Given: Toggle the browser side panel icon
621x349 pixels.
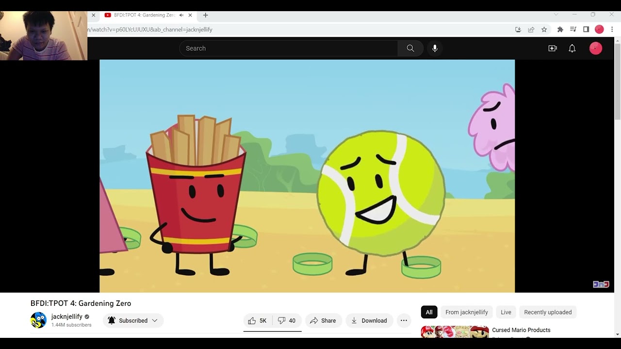Looking at the screenshot, I should pyautogui.click(x=586, y=30).
